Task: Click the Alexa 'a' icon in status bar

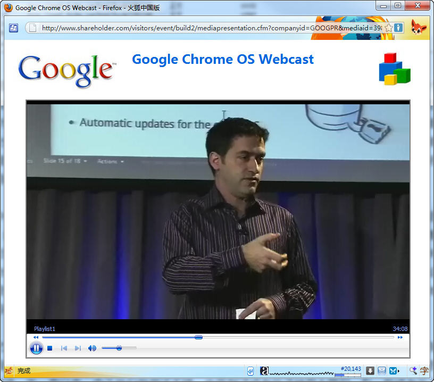Action: tap(264, 371)
